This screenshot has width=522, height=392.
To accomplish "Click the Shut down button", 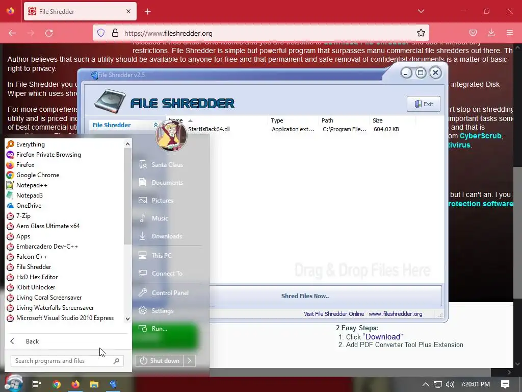I will coord(160,361).
